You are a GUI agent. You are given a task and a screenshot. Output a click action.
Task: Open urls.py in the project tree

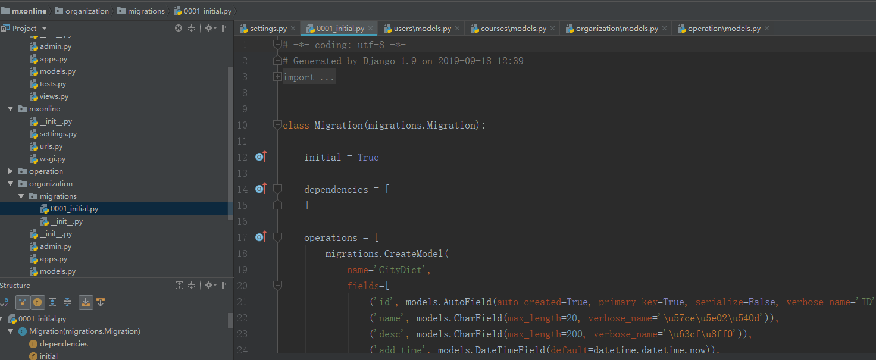tap(51, 146)
